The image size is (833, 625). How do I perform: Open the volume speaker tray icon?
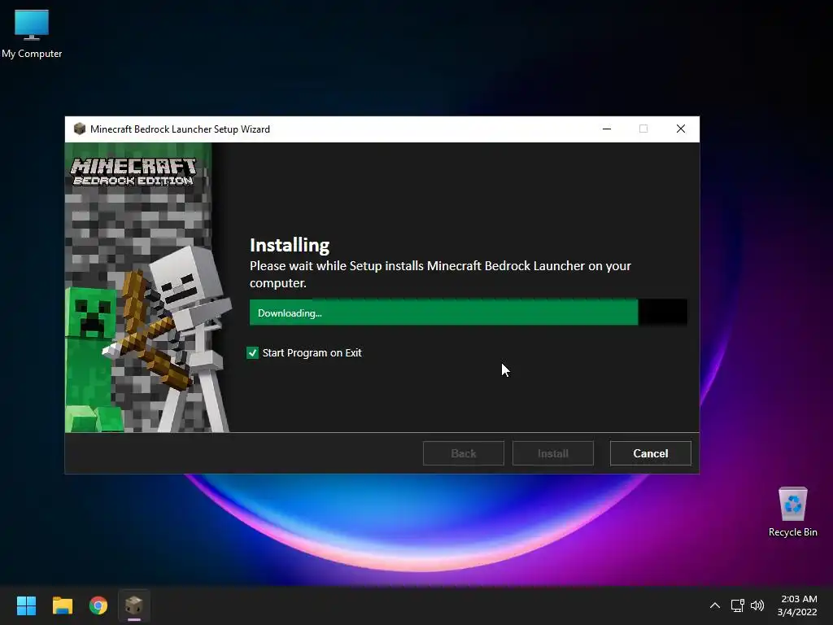[757, 605]
